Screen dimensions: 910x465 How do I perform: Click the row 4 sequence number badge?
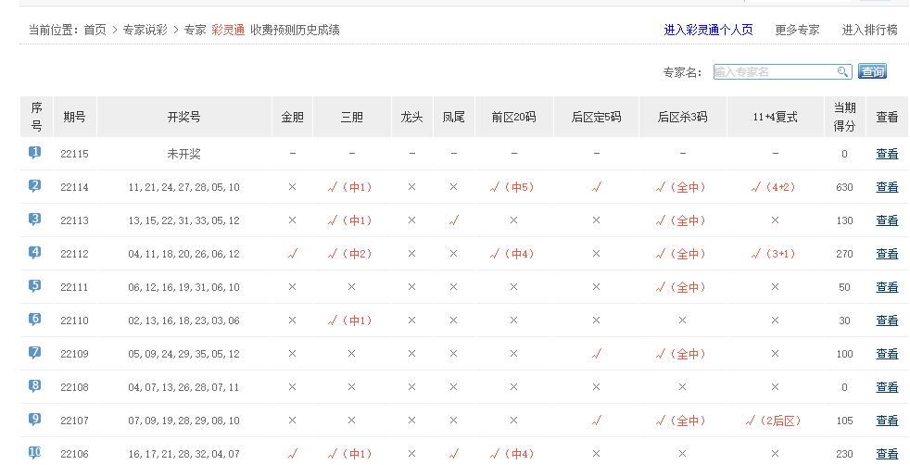35,253
